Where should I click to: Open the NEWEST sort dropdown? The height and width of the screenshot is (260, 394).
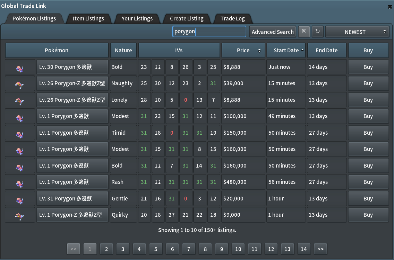point(357,32)
